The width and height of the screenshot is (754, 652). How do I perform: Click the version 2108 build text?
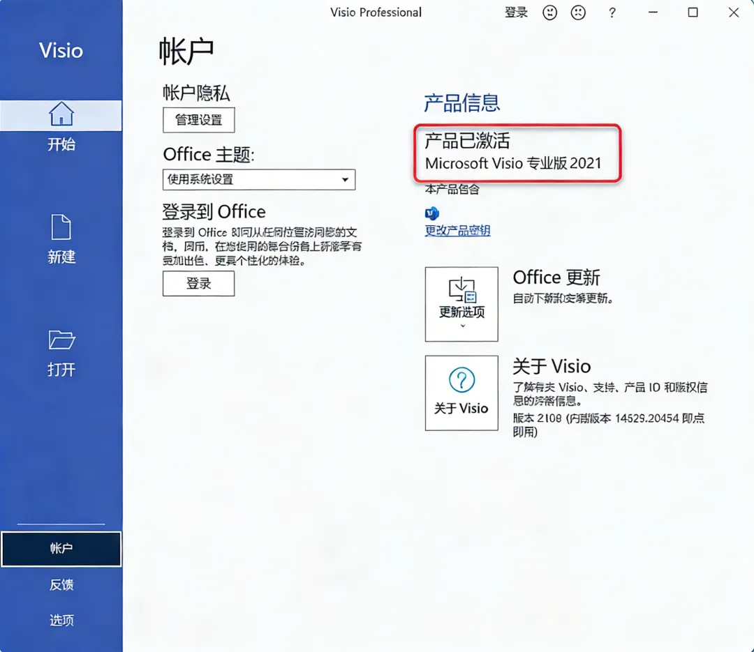tap(608, 425)
